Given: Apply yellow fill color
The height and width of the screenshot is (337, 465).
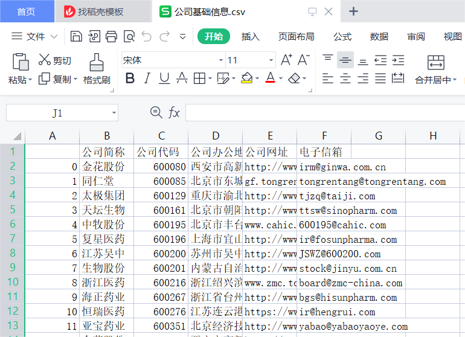Looking at the screenshot, I should (x=247, y=79).
